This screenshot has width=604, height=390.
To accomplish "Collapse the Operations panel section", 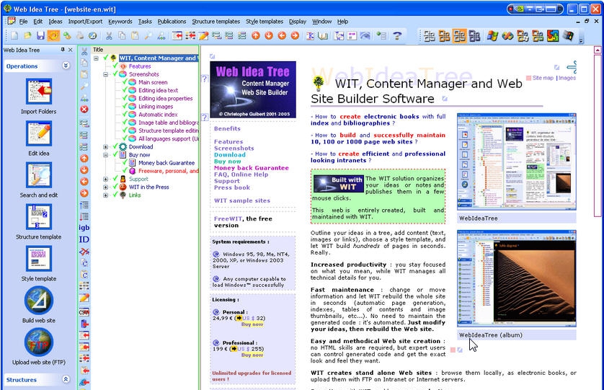I will click(x=66, y=66).
